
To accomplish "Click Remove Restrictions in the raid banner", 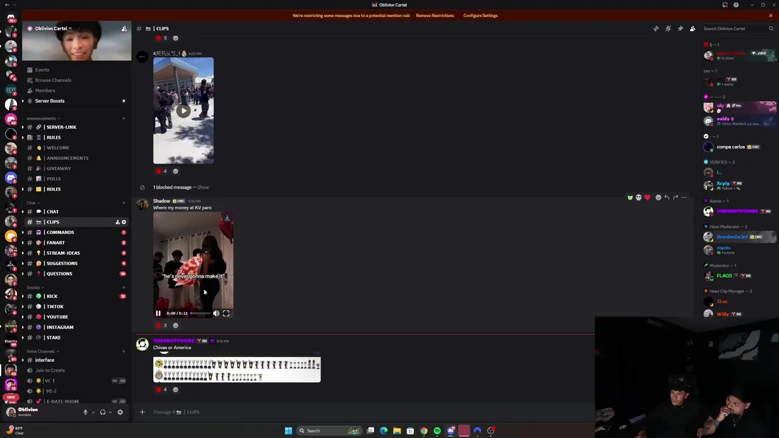I will click(435, 15).
